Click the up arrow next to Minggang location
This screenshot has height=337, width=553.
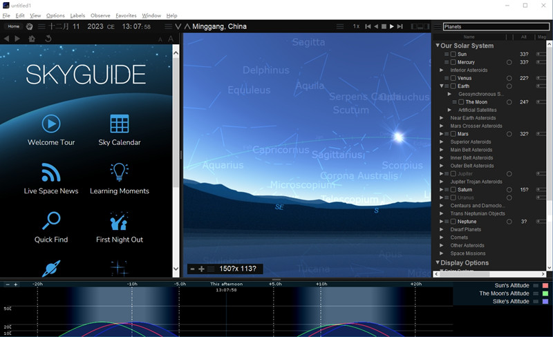[187, 26]
